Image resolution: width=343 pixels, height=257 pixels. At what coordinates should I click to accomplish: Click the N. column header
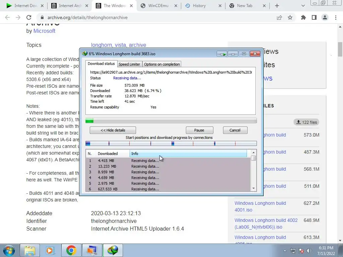coord(91,154)
